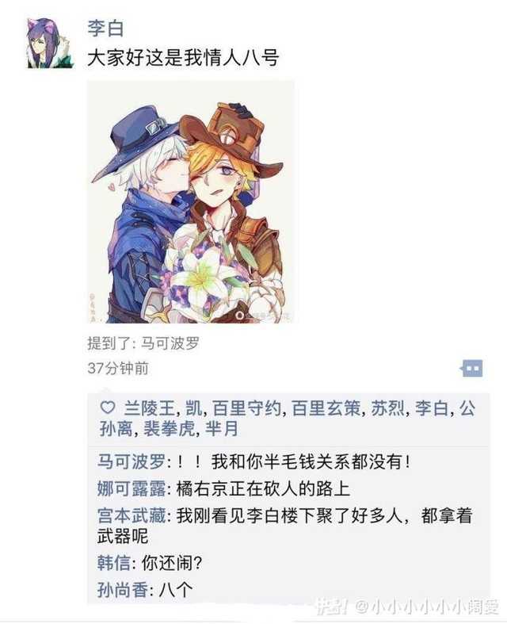Open 百里玄策 in the likes list
This screenshot has width=507, height=624.
[x=326, y=408]
